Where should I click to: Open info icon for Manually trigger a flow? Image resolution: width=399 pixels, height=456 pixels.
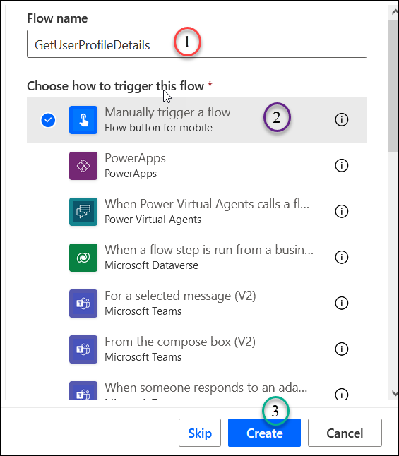341,119
